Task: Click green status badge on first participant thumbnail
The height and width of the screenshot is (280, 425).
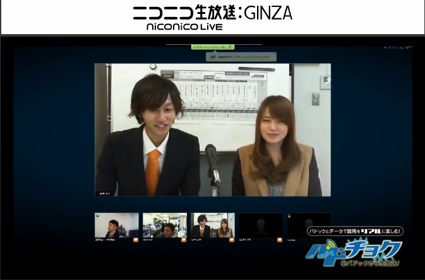Action: pyautogui.click(x=98, y=216)
